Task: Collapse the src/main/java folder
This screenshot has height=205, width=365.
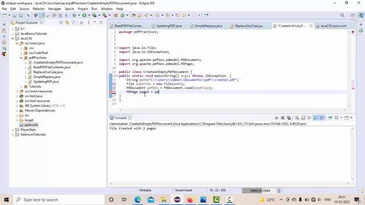Action: click(x=17, y=43)
